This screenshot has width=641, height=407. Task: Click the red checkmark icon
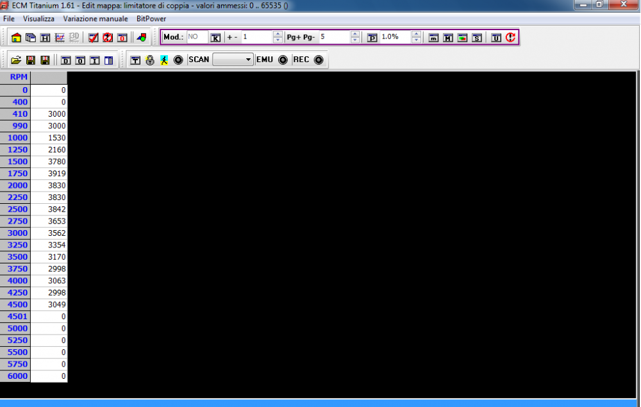[93, 38]
